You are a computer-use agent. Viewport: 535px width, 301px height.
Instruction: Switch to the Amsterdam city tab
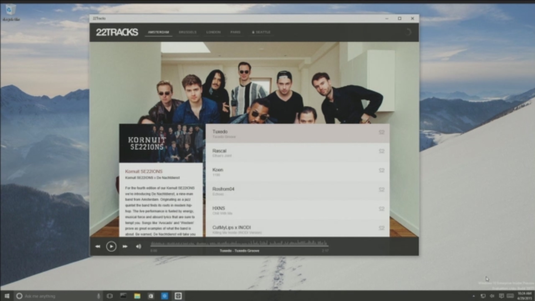tap(158, 32)
